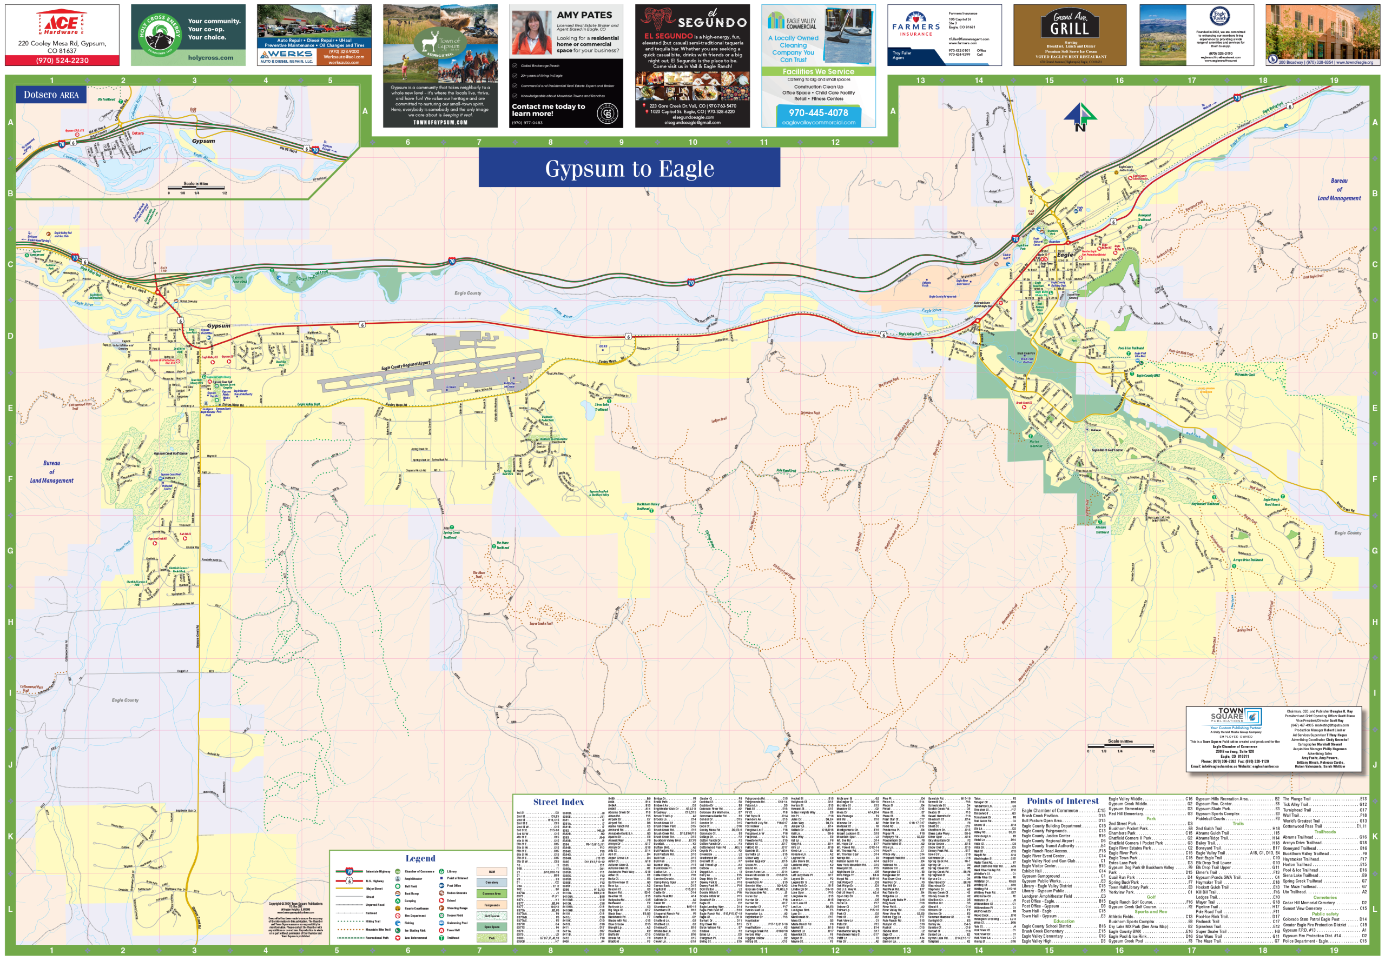
Task: Click the eaglevalleycommercial.com link
Action: (819, 123)
